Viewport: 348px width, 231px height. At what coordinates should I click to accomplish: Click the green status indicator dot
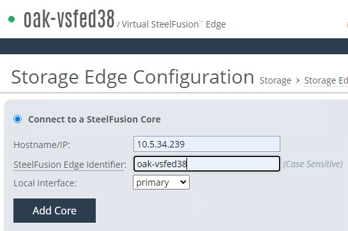coord(11,19)
